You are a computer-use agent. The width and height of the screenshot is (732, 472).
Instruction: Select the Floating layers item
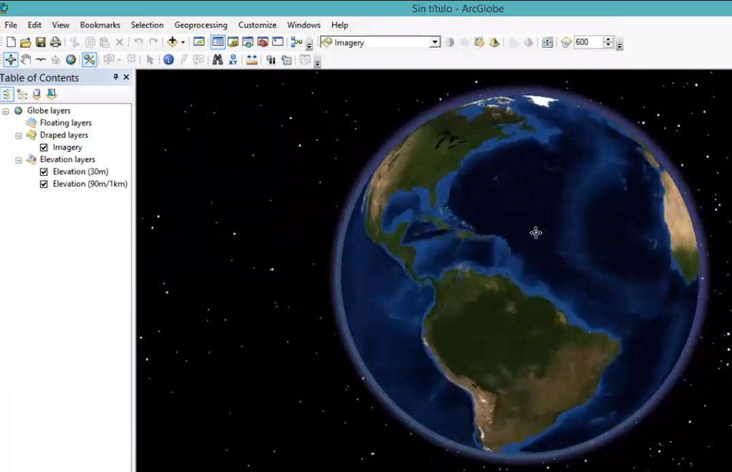pyautogui.click(x=65, y=123)
